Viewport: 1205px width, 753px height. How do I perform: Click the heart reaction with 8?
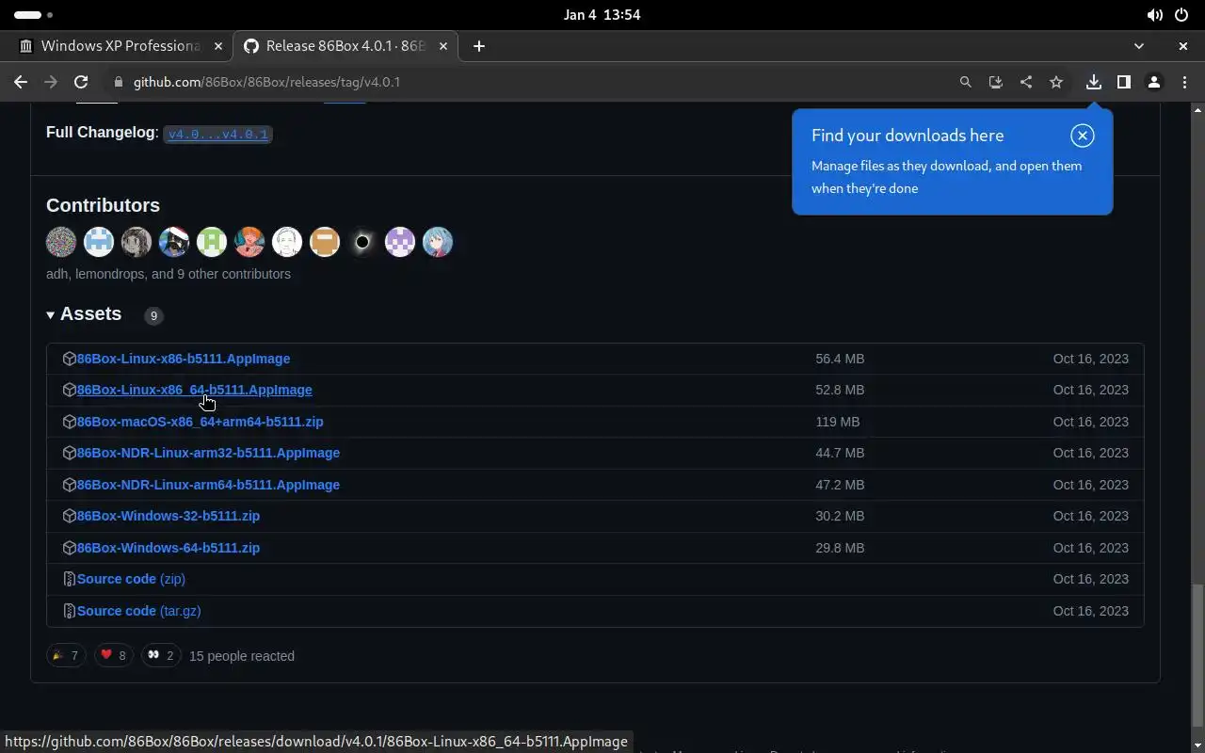(113, 655)
